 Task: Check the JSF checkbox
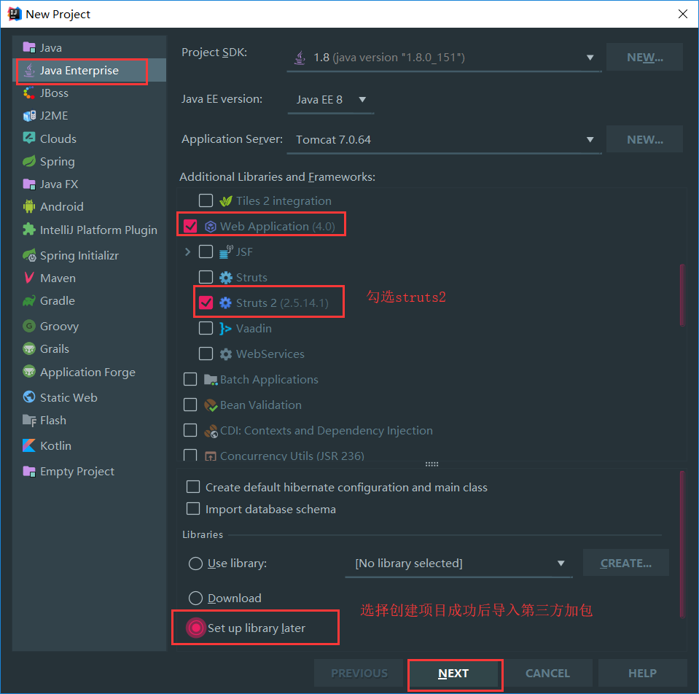pos(206,252)
